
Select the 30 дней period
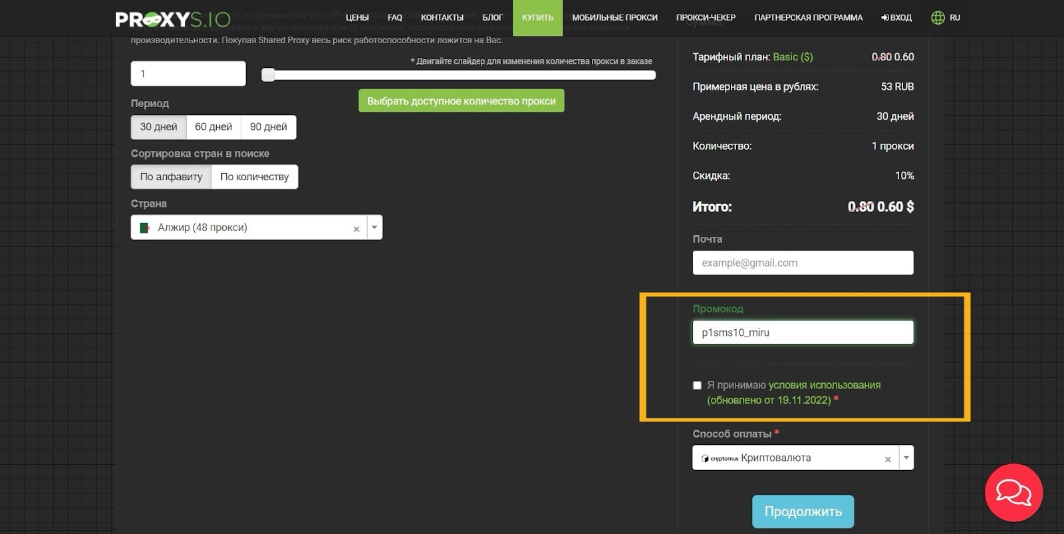coord(158,127)
